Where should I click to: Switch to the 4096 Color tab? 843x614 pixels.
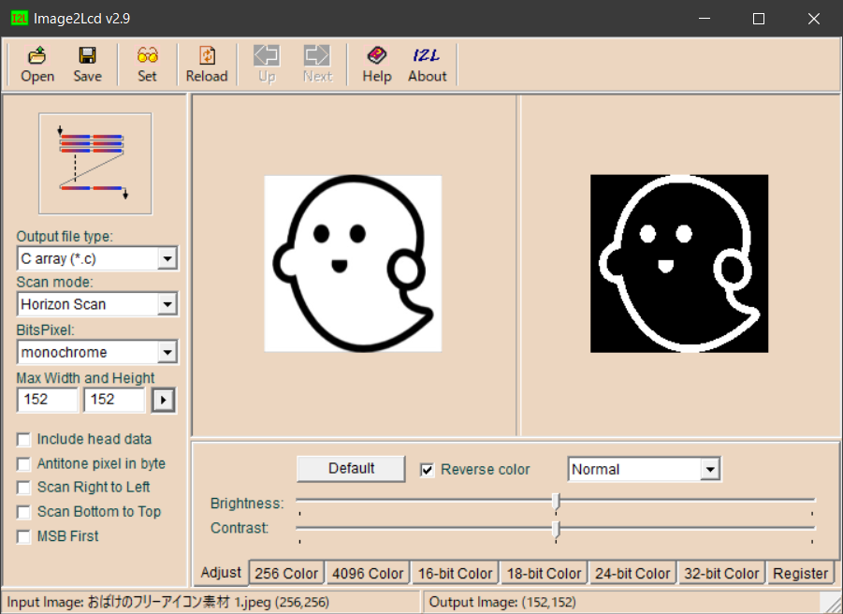coord(368,574)
